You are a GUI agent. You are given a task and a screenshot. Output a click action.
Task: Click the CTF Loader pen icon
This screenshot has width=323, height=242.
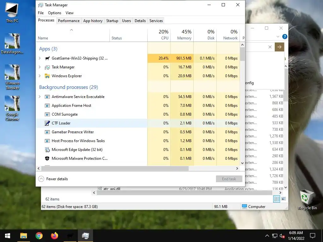47,123
